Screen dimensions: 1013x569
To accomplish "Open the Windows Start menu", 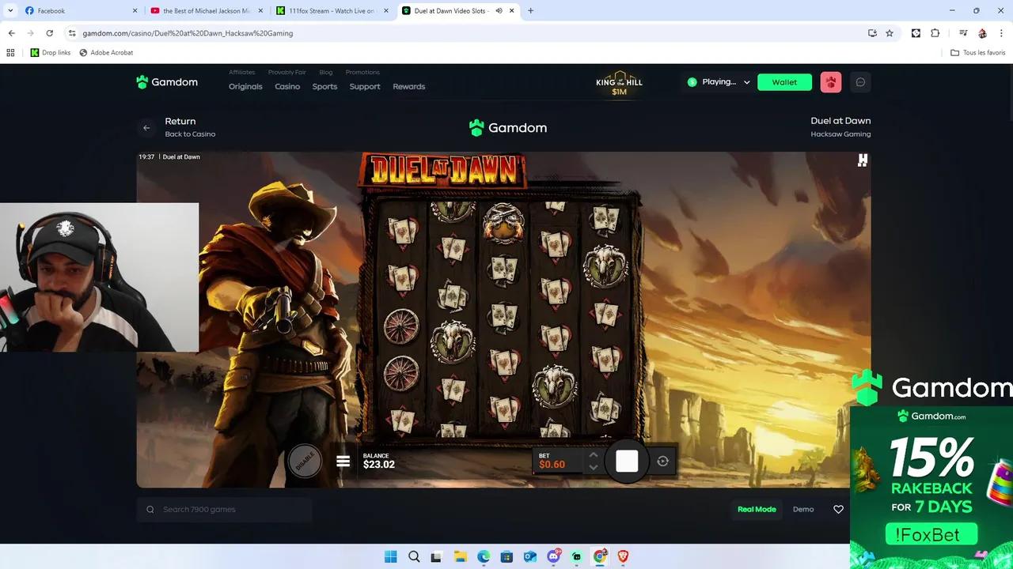I will pos(391,556).
